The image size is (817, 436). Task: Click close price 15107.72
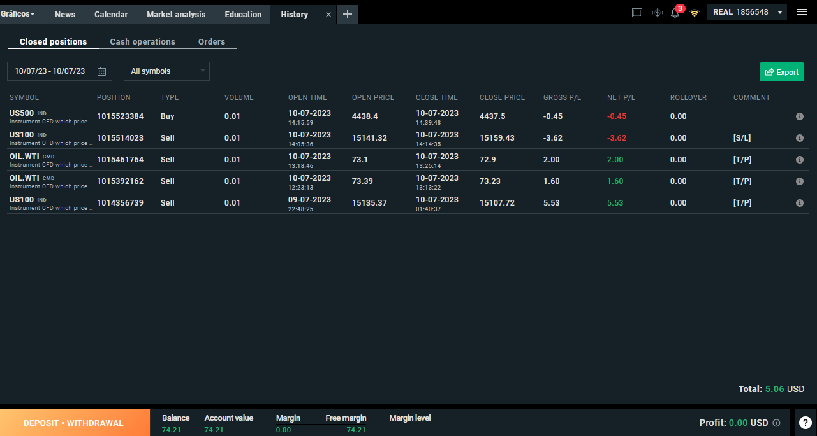(497, 203)
